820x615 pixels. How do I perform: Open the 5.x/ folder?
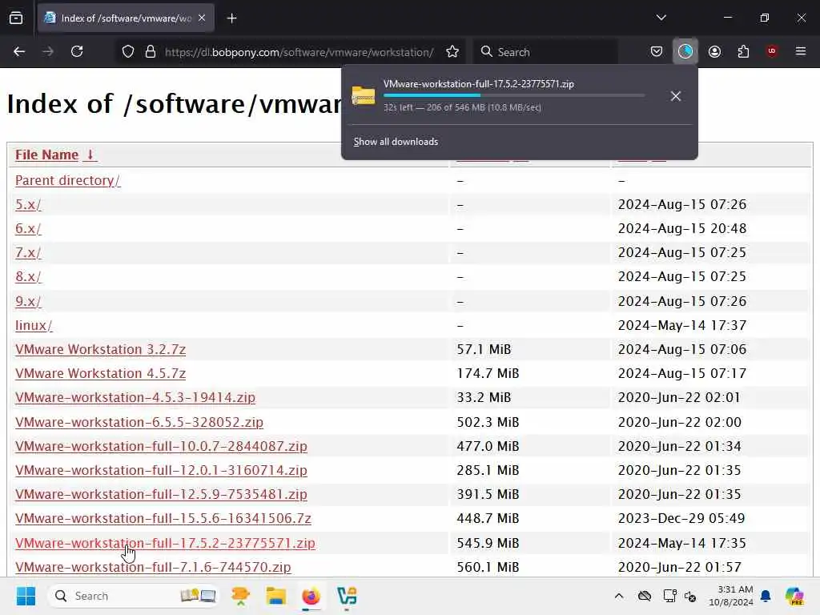[x=28, y=204]
